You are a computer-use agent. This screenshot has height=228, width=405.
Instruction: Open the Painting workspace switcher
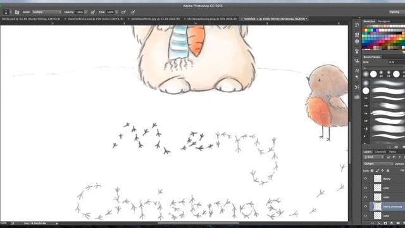pyautogui.click(x=395, y=12)
